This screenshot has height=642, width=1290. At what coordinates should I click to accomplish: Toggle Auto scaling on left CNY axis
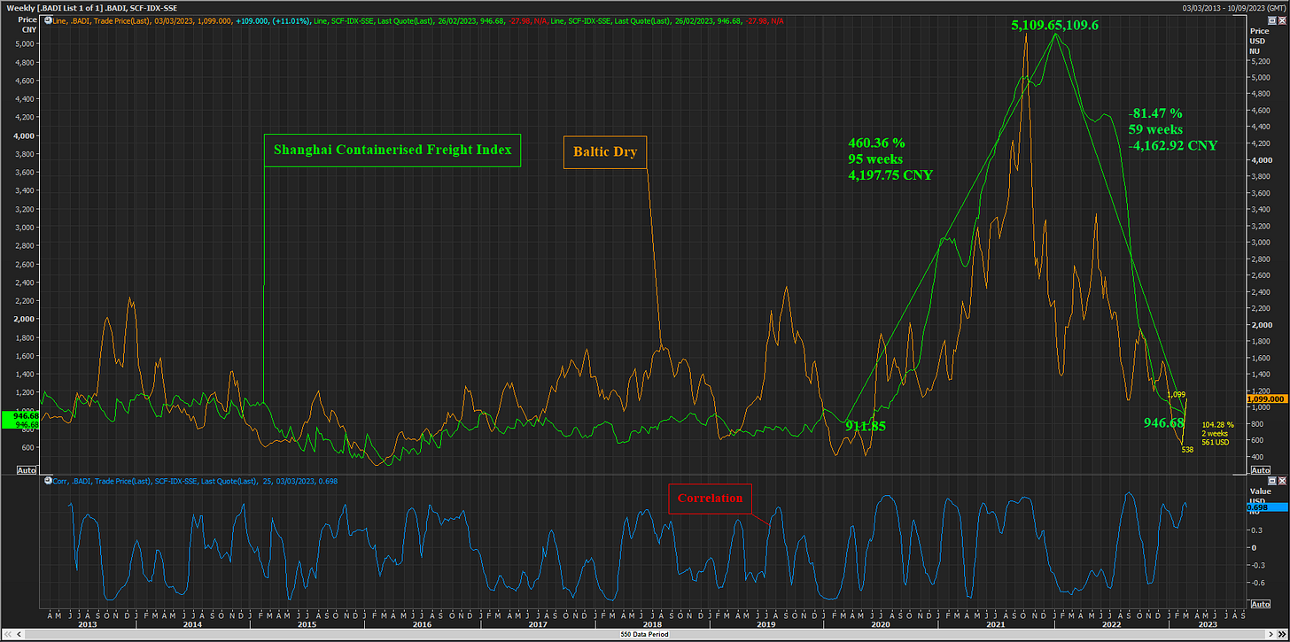click(x=27, y=470)
